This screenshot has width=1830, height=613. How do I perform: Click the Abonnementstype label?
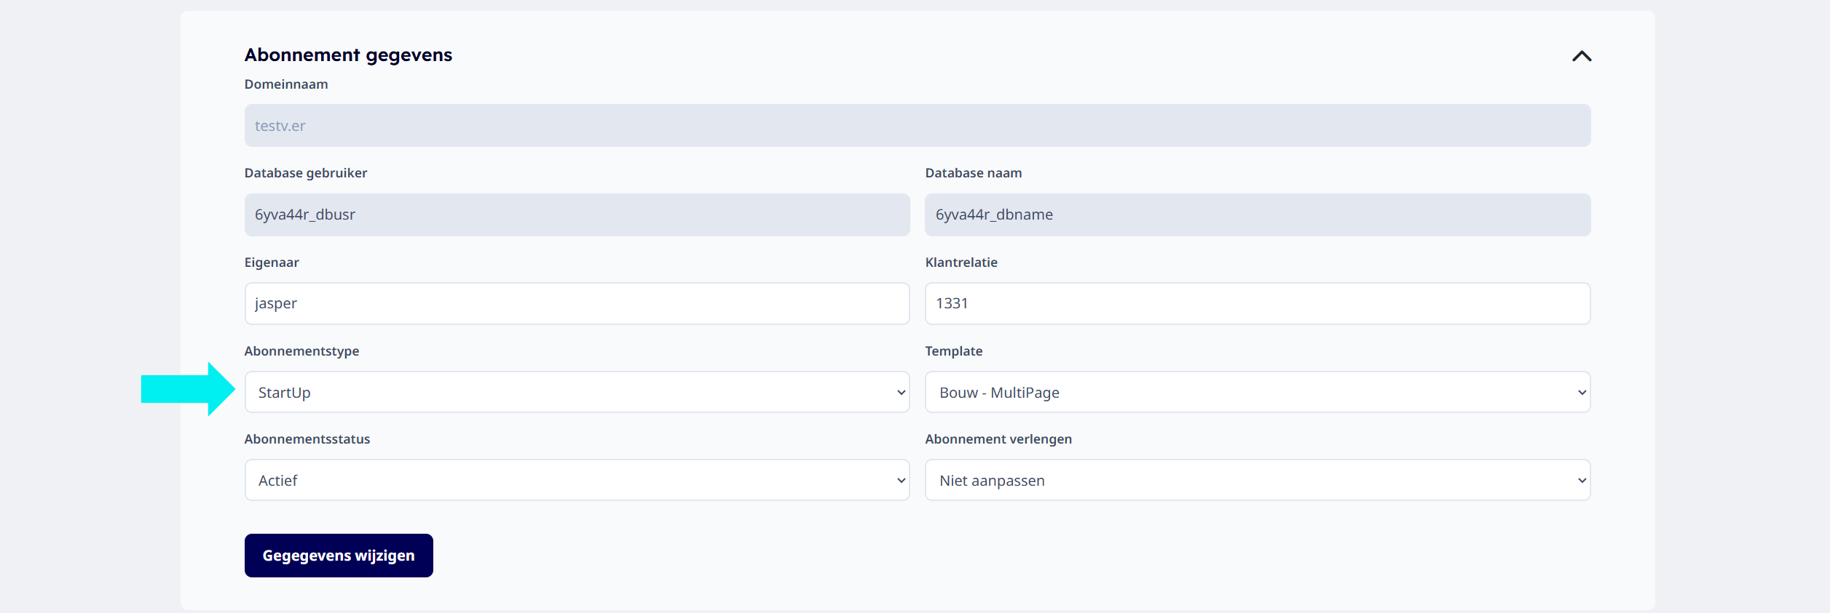pyautogui.click(x=301, y=351)
